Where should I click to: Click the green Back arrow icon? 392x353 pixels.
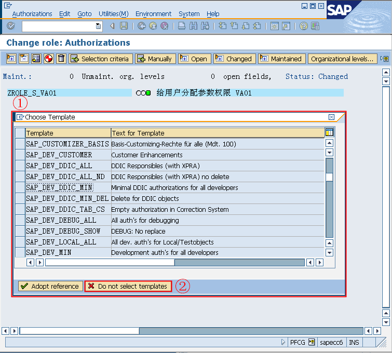(142, 26)
